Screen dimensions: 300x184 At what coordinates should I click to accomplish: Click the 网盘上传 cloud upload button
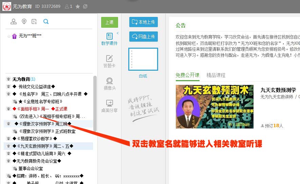tap(144, 37)
